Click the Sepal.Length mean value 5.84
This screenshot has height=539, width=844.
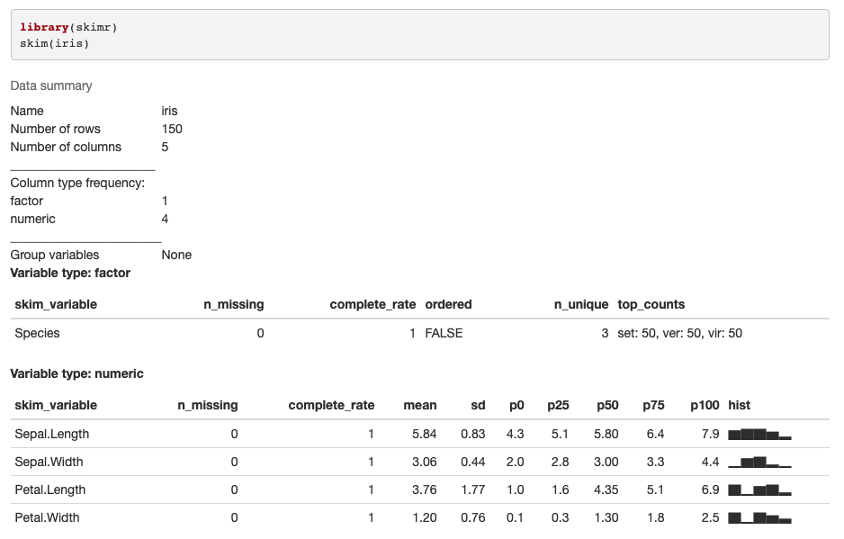click(x=424, y=435)
